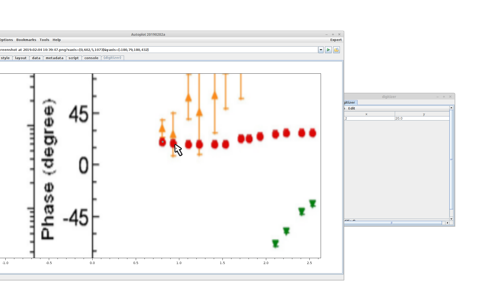Click the digitizer horizontal scroll right arrow
Viewport: 491px width, 307px height.
[x=447, y=223]
